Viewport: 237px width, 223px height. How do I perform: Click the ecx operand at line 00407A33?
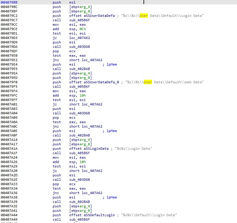click(72, 184)
